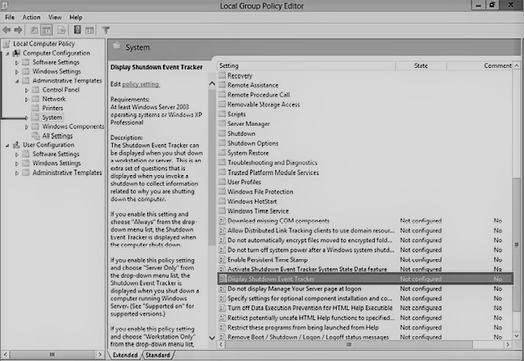Click the Local Computer Policy root icon
The width and height of the screenshot is (524, 361).
6,44
